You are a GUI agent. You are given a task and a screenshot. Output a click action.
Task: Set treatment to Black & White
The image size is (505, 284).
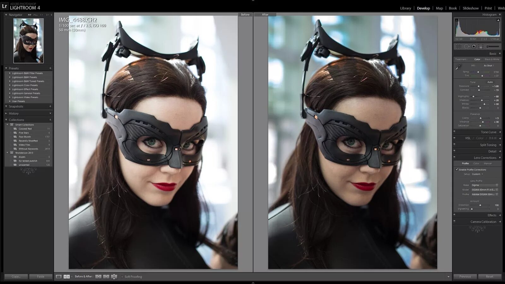(492, 59)
